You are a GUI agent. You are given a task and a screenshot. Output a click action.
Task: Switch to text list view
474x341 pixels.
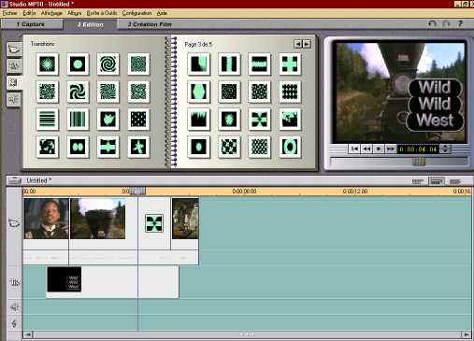click(455, 181)
